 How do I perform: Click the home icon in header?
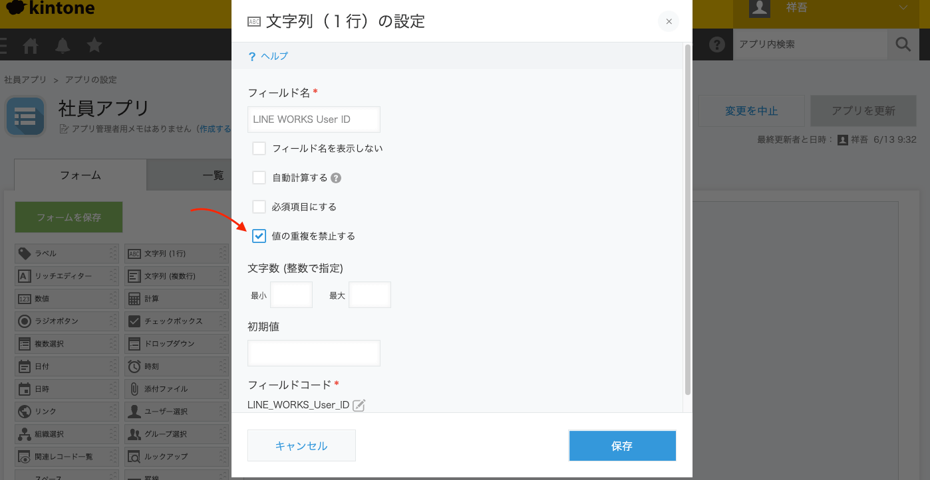coord(31,46)
